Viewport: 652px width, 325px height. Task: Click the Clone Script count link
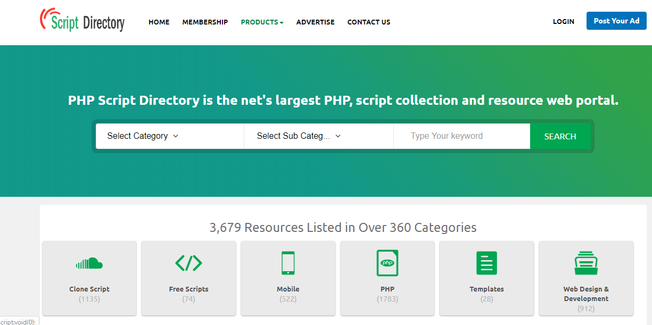[x=89, y=299]
